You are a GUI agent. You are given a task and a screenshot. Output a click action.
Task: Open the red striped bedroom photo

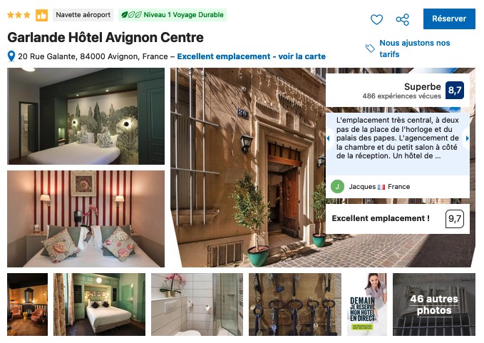click(86, 219)
